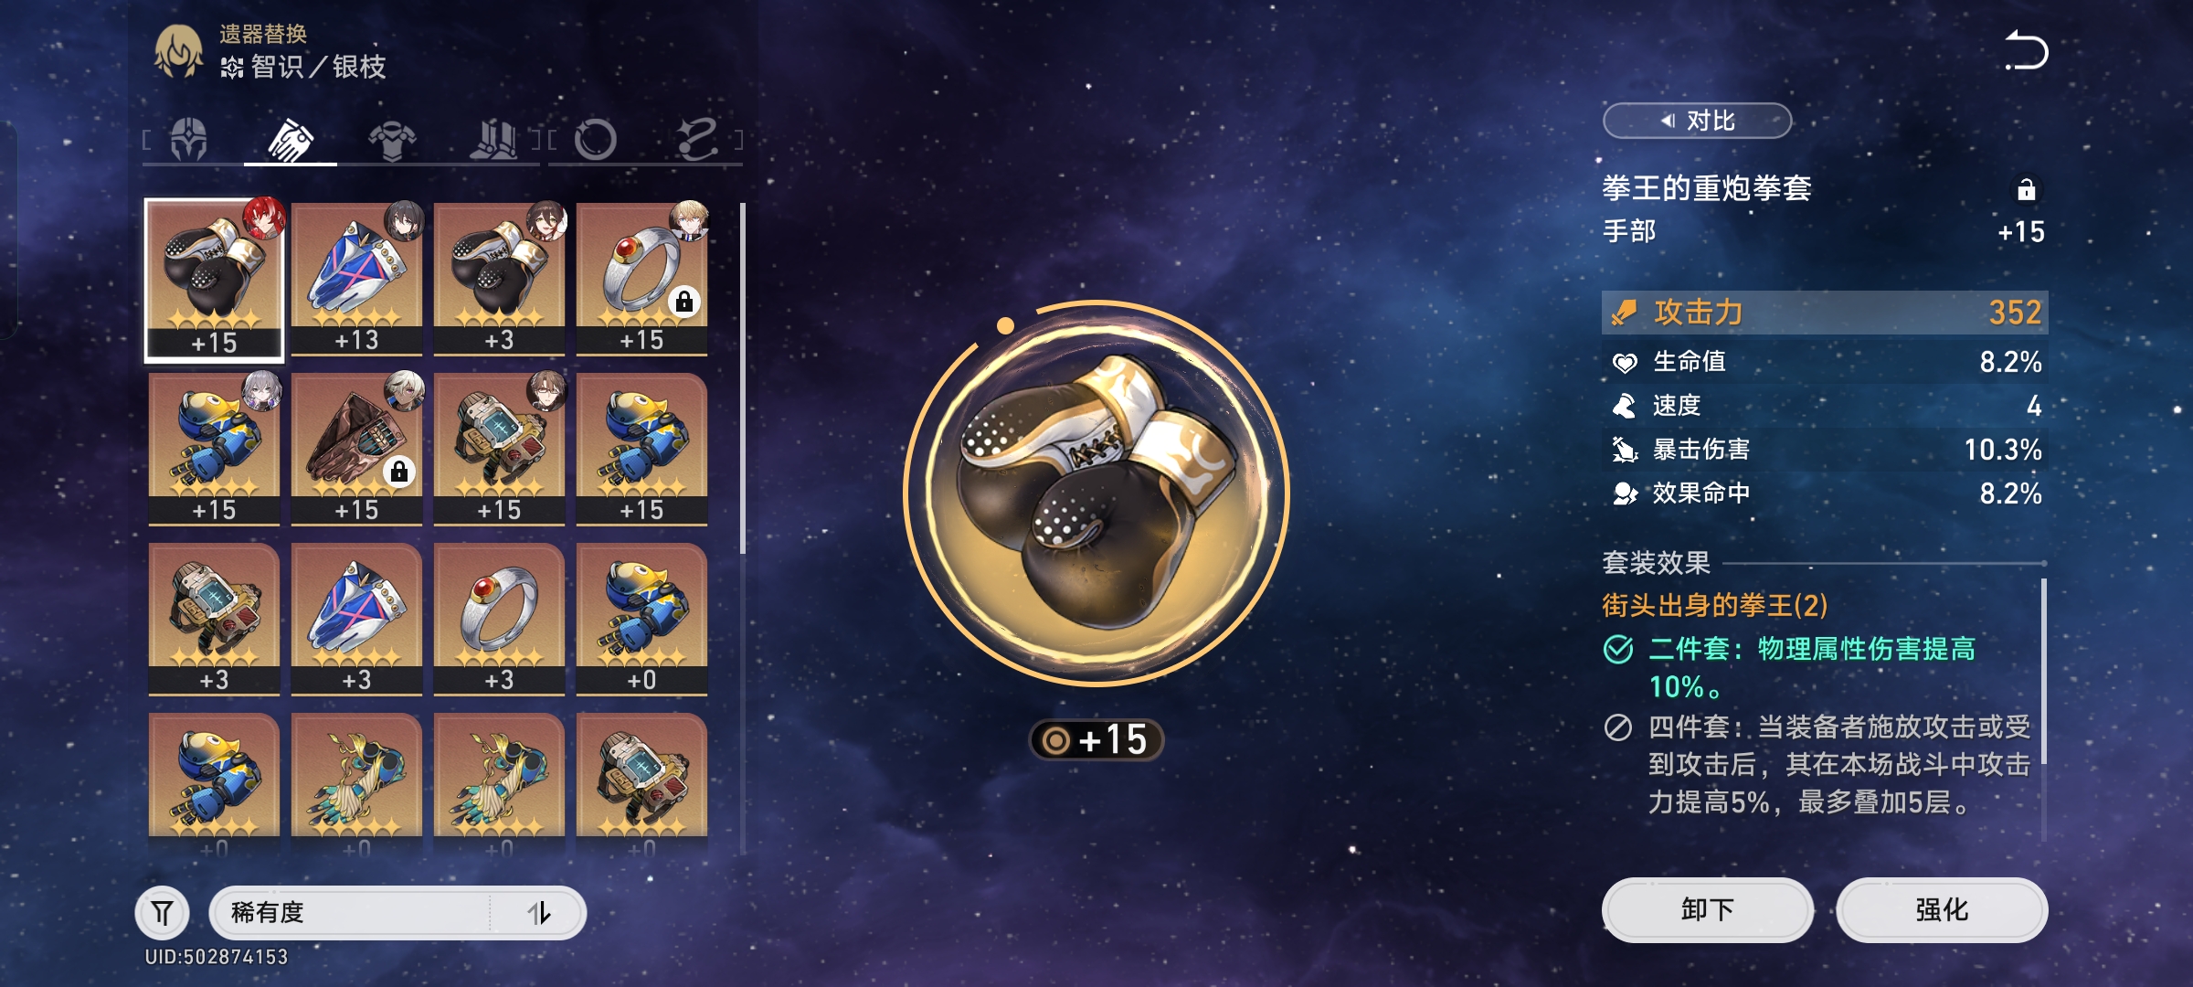Select the locked +15 ring relic
2193x987 pixels.
pos(641,278)
